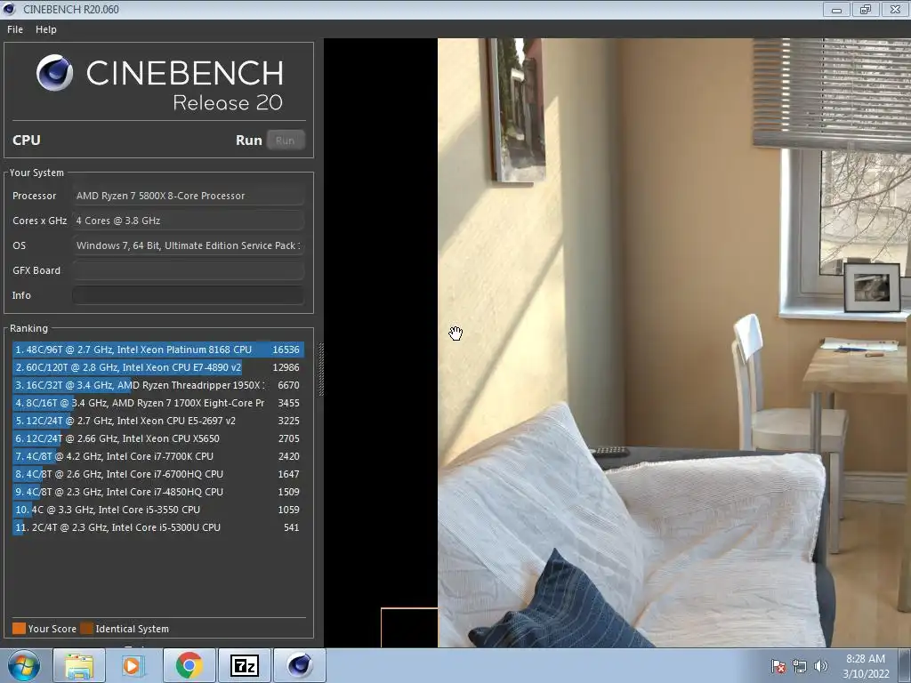Select ranking row Intel Xeon CPU E7-4890 v2
911x683 pixels.
(x=157, y=367)
